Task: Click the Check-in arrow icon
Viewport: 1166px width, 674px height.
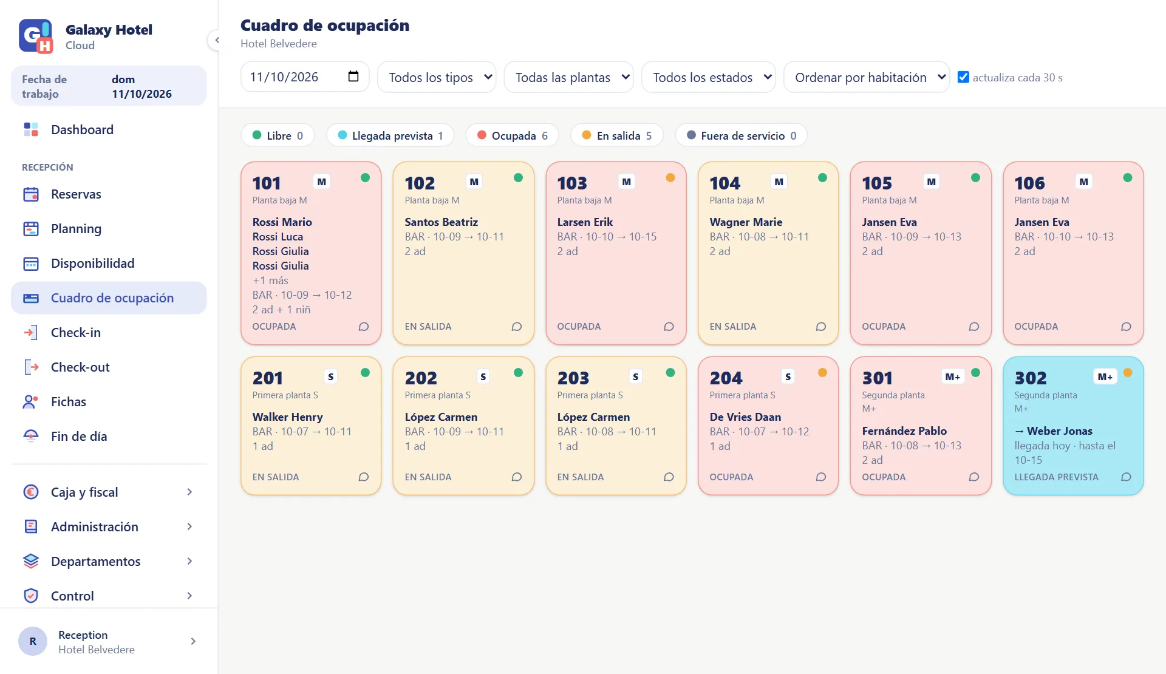Action: tap(31, 333)
